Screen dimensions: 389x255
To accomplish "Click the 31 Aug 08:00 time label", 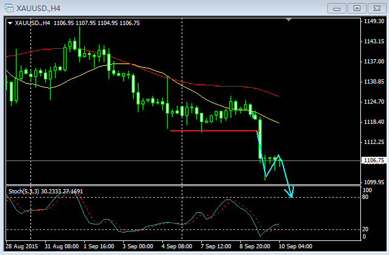I will [62, 246].
